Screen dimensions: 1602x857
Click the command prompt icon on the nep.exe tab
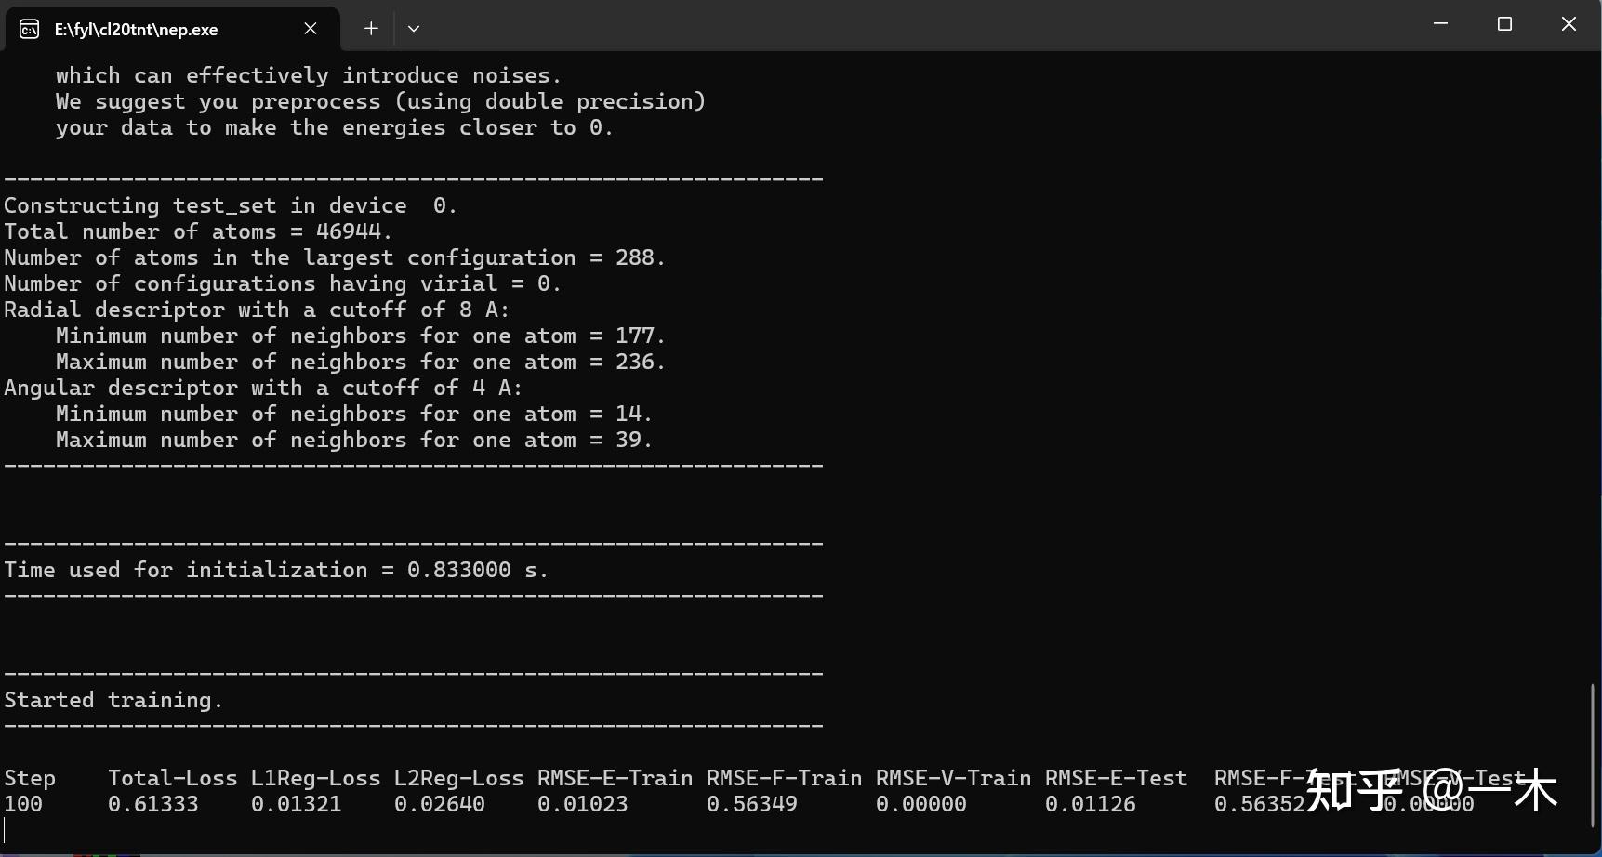click(29, 29)
